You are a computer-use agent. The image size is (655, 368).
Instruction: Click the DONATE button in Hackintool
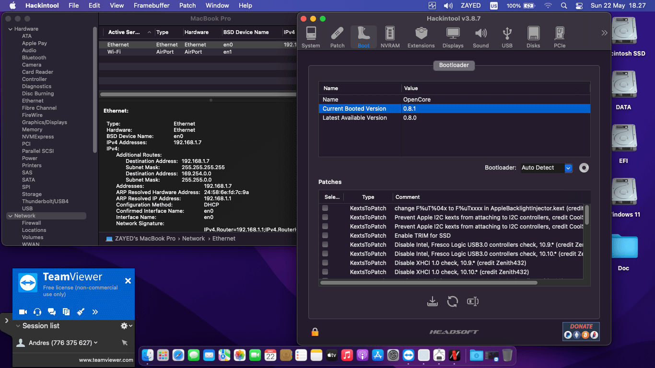point(581,331)
